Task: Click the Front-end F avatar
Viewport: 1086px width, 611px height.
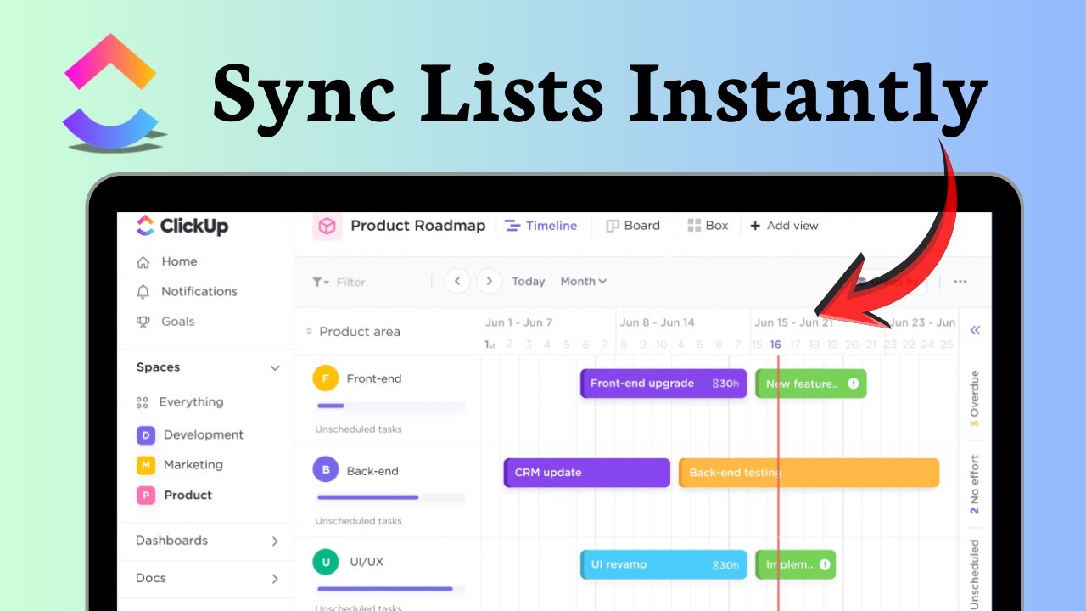Action: [326, 378]
